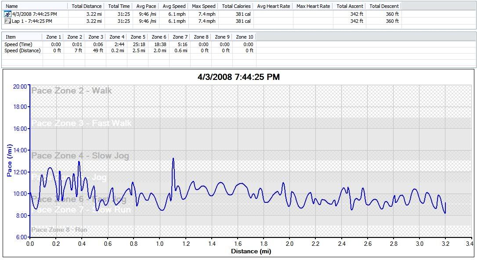Click the Avg Pace column header
477x277 pixels.
(145, 6)
